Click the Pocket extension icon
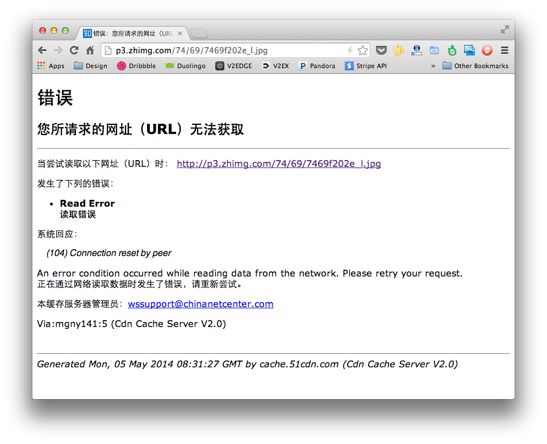Viewport: 547px width, 444px height. (x=381, y=51)
